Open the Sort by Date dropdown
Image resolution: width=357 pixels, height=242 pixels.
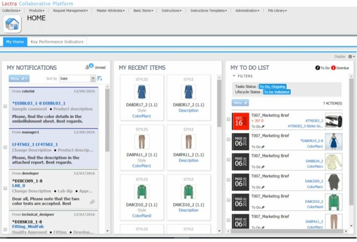point(77,79)
